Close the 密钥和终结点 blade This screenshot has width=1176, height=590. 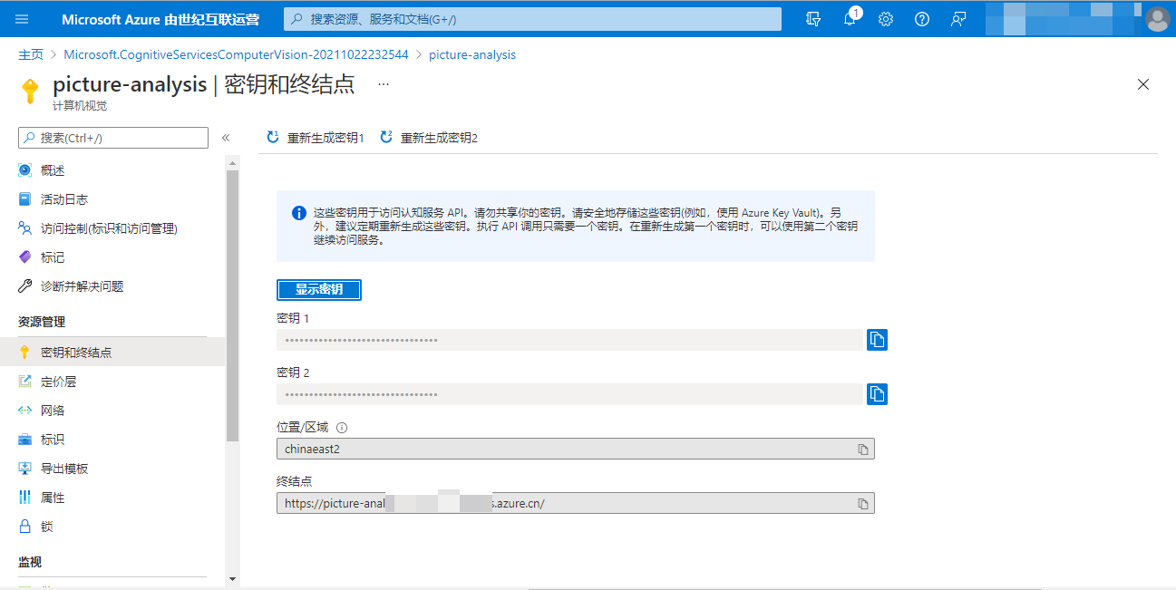1143,84
